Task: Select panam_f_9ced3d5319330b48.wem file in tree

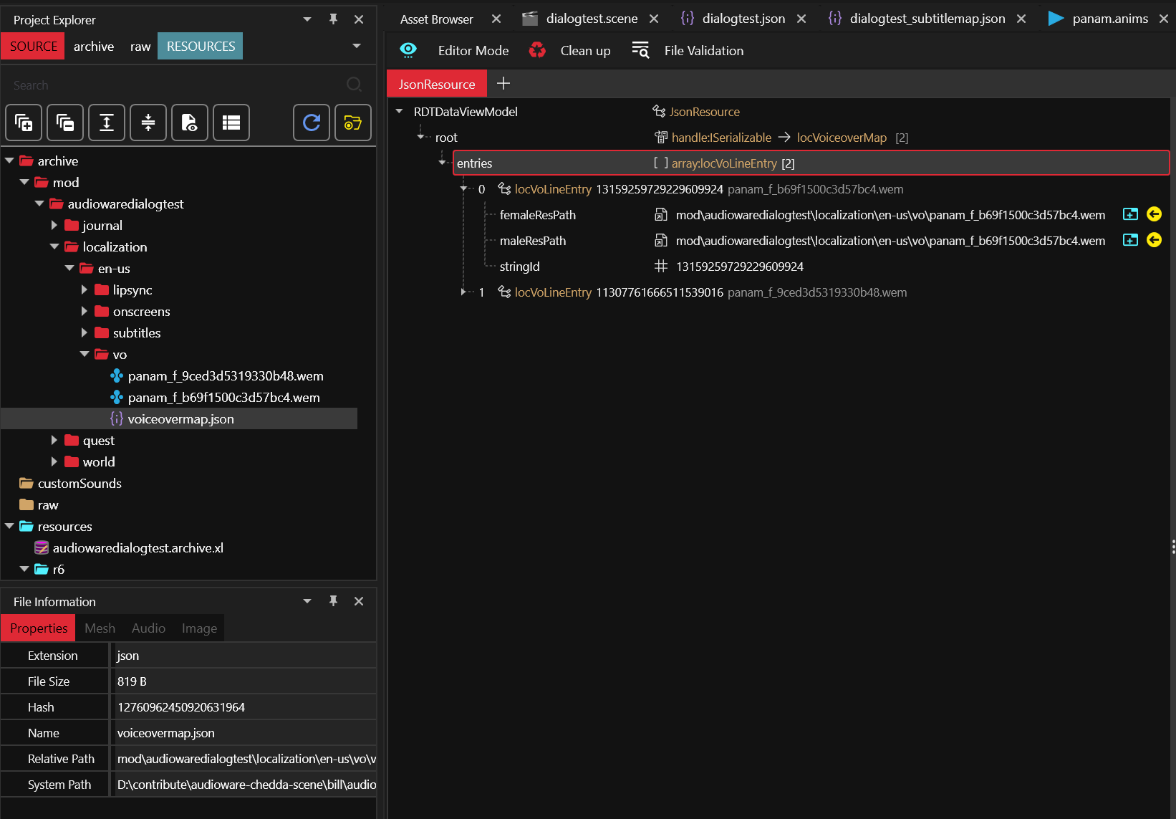Action: pyautogui.click(x=225, y=376)
